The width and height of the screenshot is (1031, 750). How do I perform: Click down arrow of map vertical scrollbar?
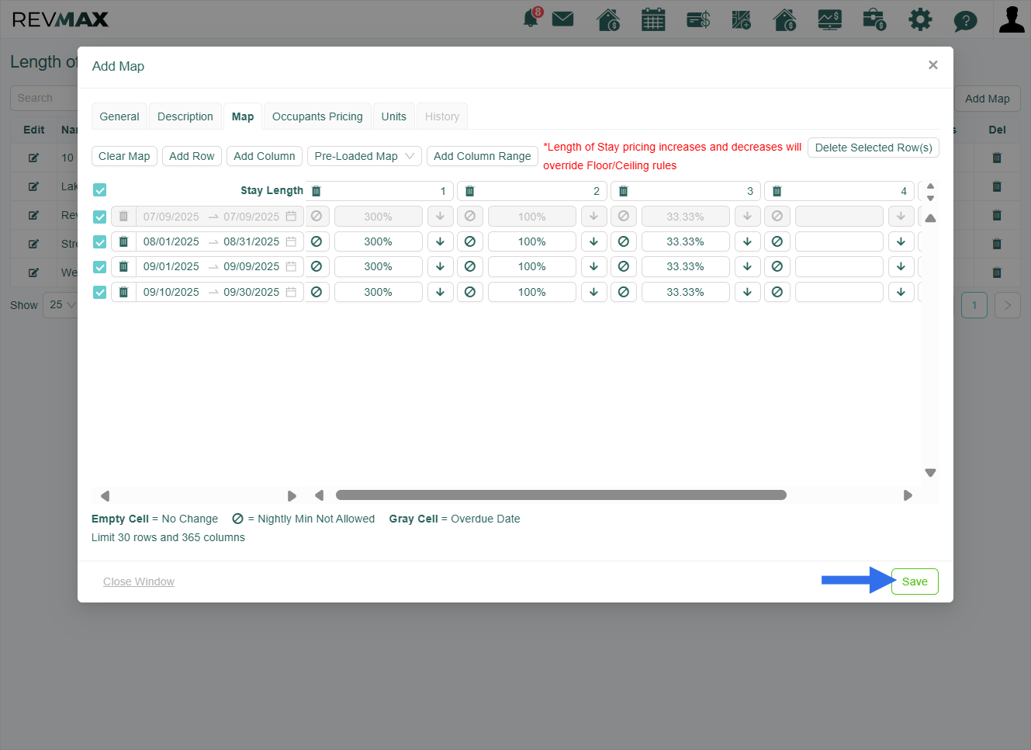[931, 473]
